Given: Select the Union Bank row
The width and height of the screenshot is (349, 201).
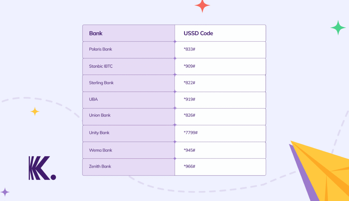Looking at the screenshot, I should [x=174, y=117].
